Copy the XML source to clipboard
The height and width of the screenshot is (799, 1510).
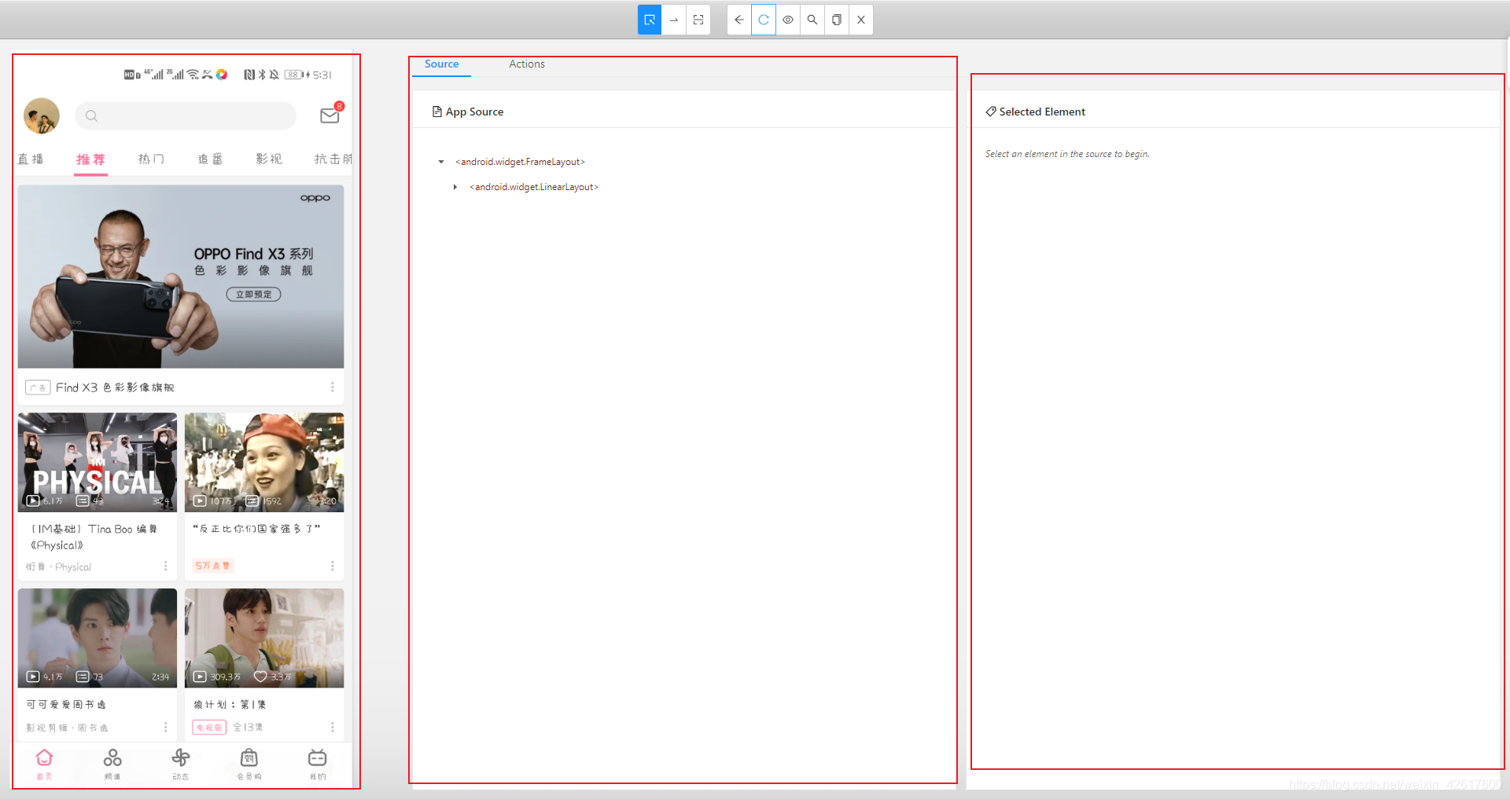[x=837, y=20]
